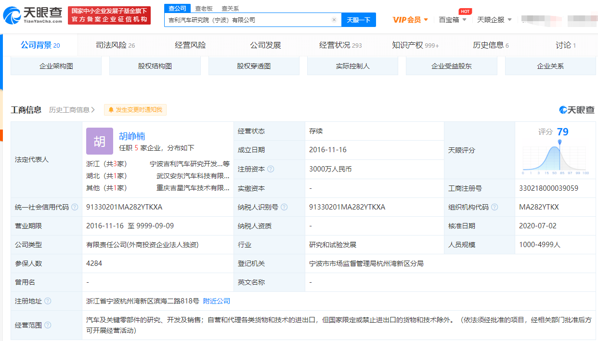Click registered capital value 3000万人民币
Viewport: 598px width, 341px height.
coord(330,169)
